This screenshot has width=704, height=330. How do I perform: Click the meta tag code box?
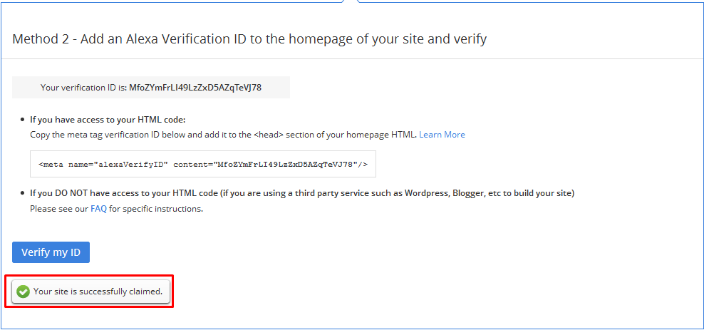pyautogui.click(x=203, y=165)
